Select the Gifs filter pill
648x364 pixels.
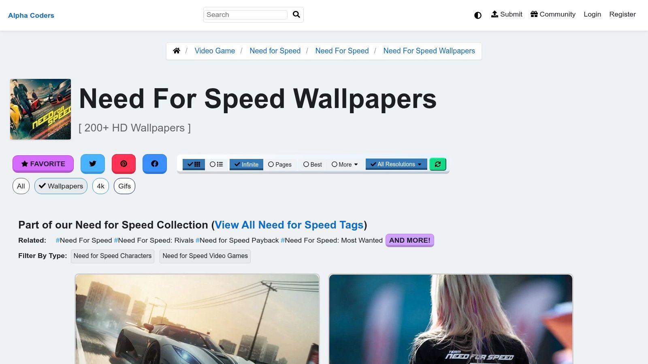(124, 186)
